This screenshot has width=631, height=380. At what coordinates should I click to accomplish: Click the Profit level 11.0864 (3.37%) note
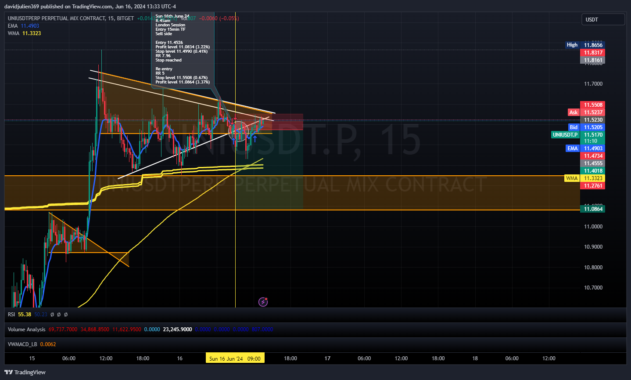pyautogui.click(x=183, y=82)
